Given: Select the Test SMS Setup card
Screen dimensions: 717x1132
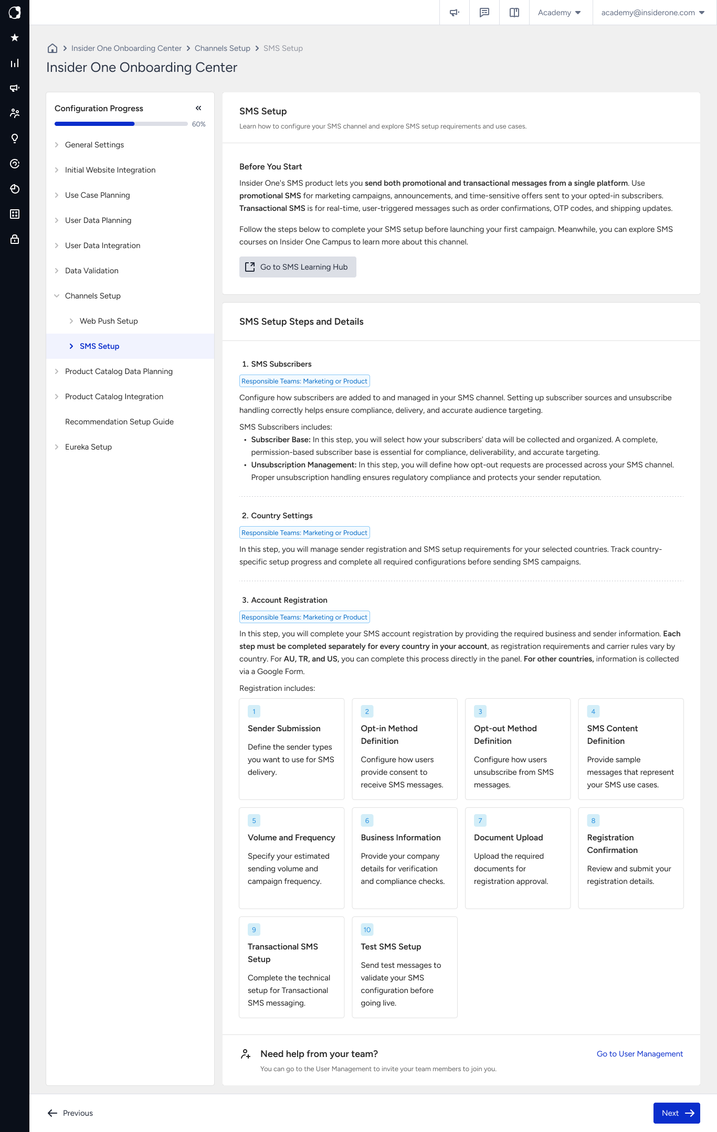Looking at the screenshot, I should click(405, 967).
